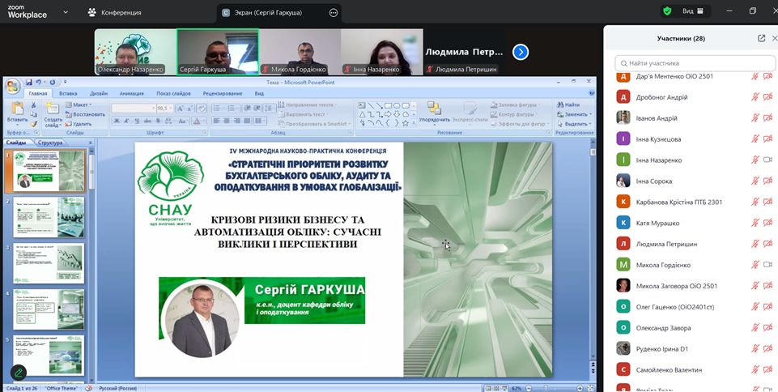Click the Найти find button in ribbon
778x392 pixels.
point(568,104)
